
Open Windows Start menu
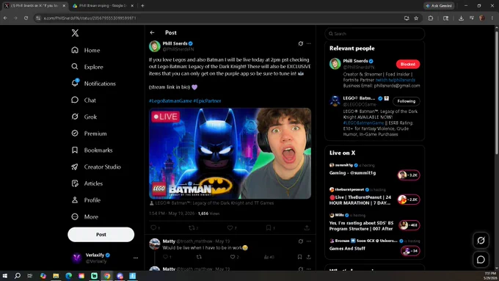tap(5, 276)
